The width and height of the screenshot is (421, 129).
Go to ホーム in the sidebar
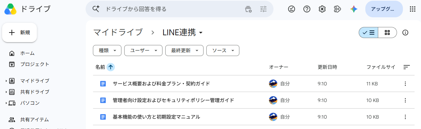click(x=27, y=53)
